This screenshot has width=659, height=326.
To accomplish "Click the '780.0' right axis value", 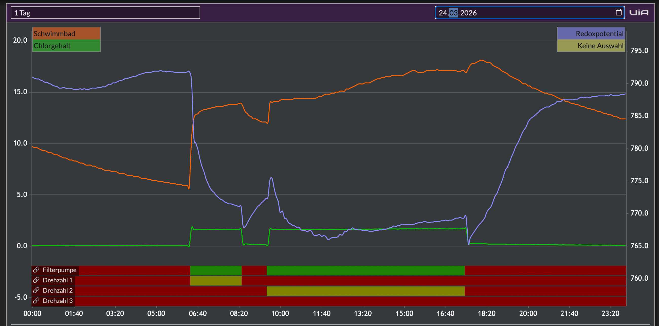I will click(639, 148).
